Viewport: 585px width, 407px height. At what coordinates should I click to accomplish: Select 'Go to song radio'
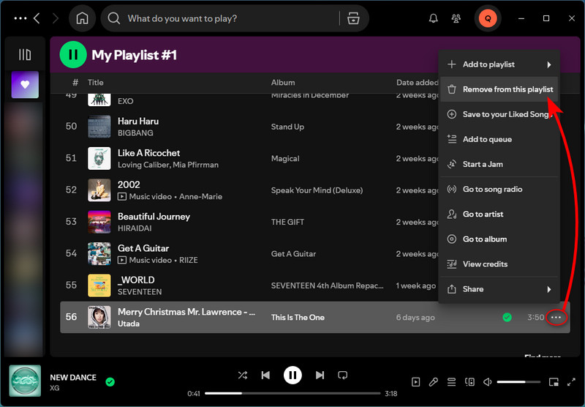(499, 190)
